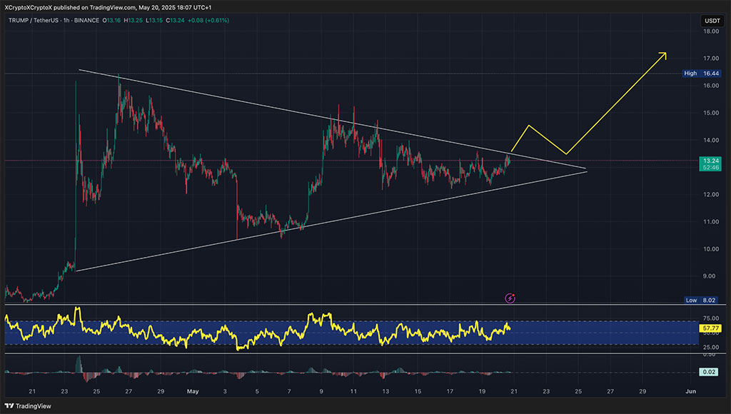Open the USDT currency selector
Image resolution: width=731 pixels, height=414 pixels.
point(712,21)
